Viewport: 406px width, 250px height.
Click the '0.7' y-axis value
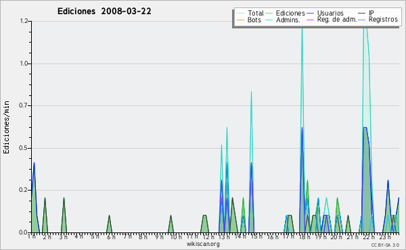(x=23, y=105)
